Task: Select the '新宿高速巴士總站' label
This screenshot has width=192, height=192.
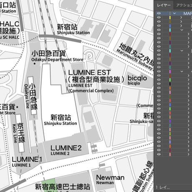Action: [63, 187]
